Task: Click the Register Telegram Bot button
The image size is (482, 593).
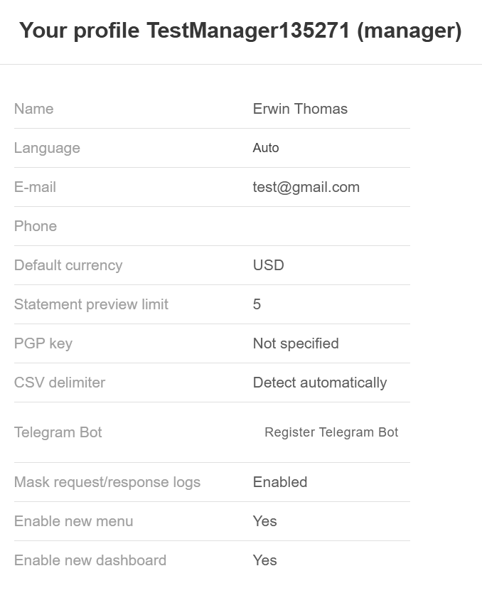Action: pyautogui.click(x=331, y=432)
